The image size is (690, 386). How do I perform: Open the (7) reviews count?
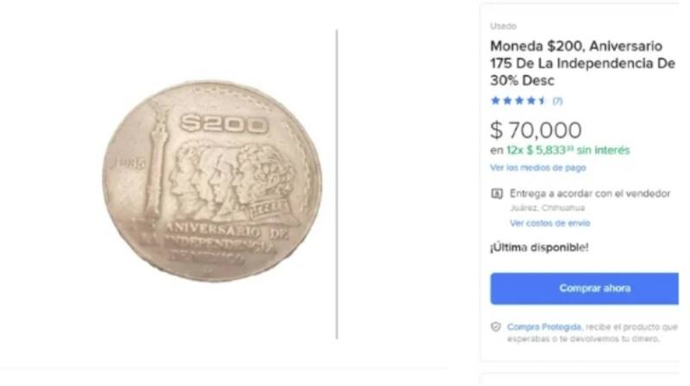pos(557,101)
